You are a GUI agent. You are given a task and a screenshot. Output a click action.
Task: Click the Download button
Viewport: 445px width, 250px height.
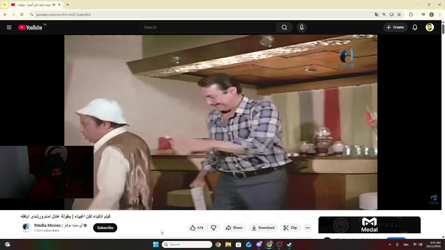coord(263,228)
